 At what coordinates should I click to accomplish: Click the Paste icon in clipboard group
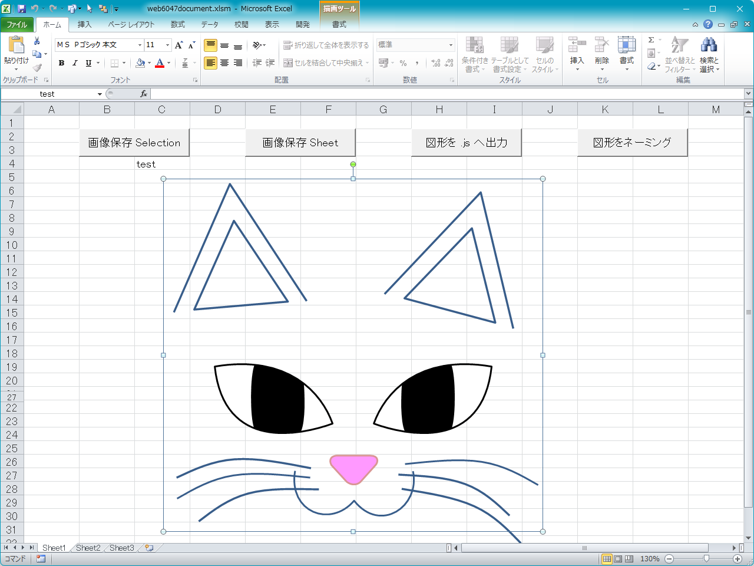[16, 46]
